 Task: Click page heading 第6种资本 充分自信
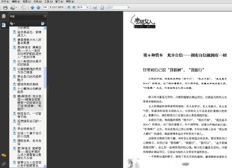185,55
